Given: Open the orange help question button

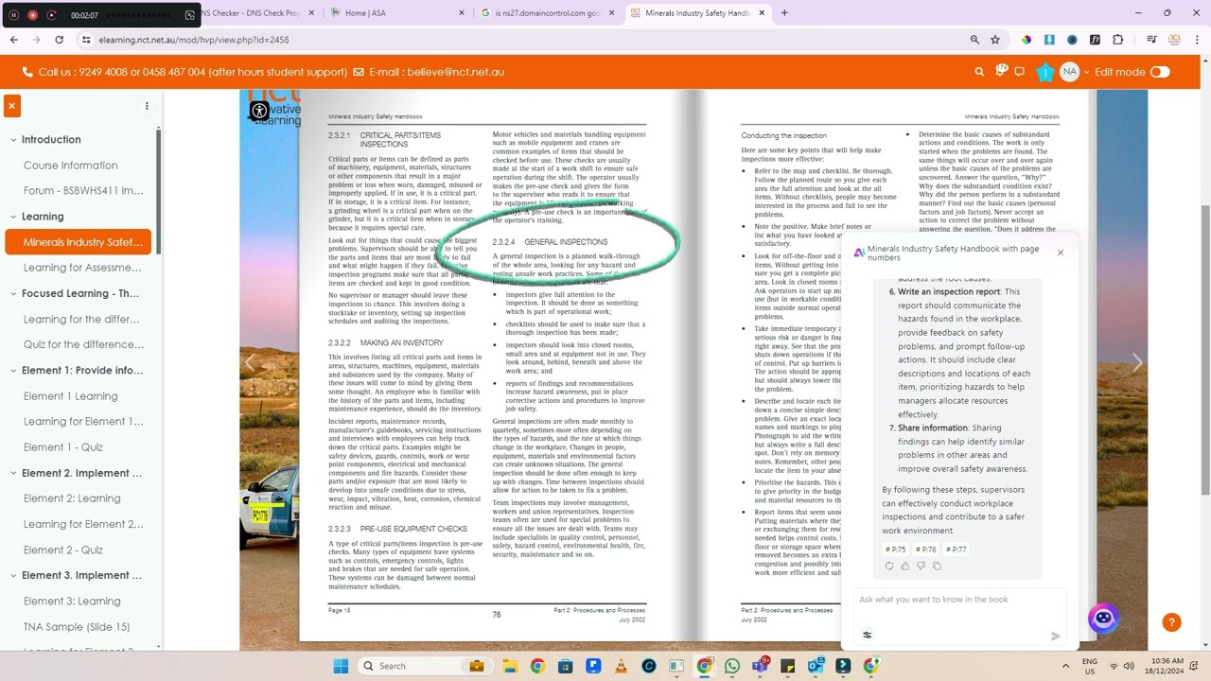Looking at the screenshot, I should point(1171,622).
